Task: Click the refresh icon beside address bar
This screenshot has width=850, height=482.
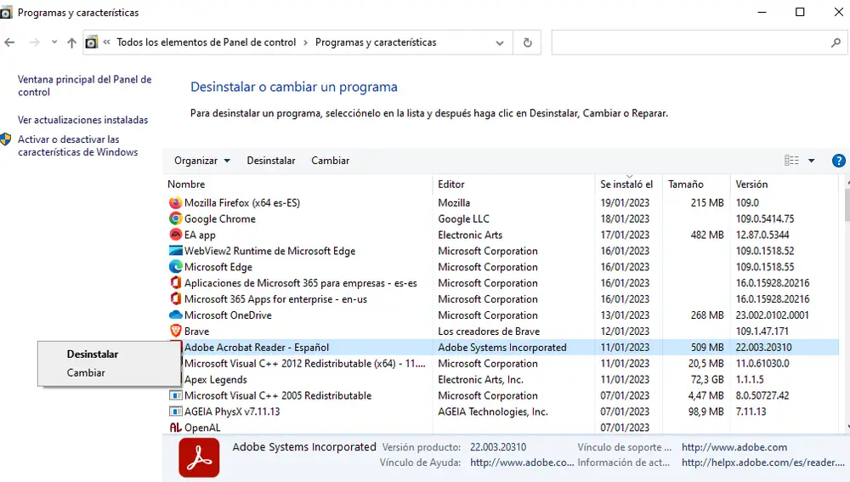Action: (528, 43)
